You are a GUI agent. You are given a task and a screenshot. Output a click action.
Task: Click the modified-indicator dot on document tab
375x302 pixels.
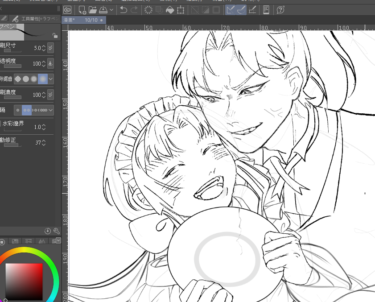pos(101,21)
